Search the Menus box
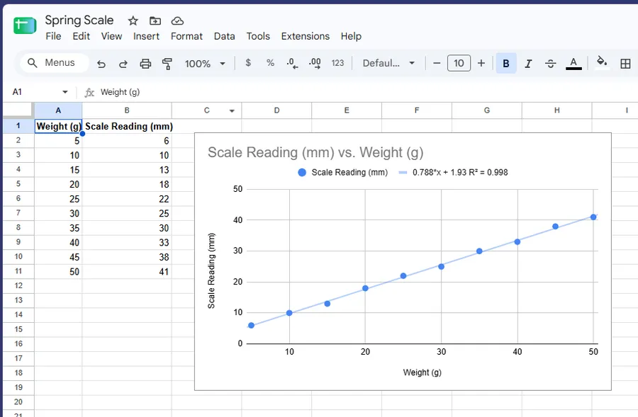638x417 pixels. click(55, 62)
